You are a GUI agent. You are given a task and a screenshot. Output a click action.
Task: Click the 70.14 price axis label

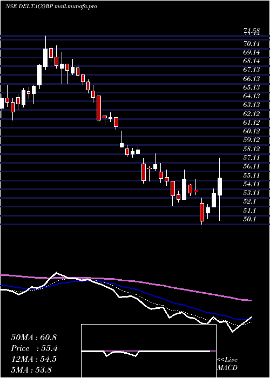[x=252, y=44]
